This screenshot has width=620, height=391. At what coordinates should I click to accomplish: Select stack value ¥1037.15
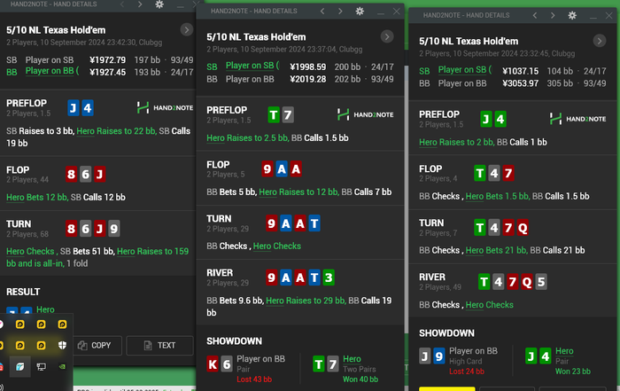tap(521, 71)
